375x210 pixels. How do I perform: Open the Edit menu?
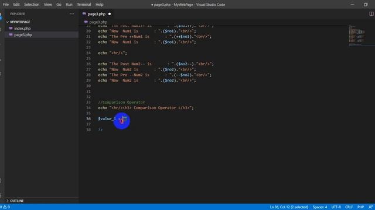[x=16, y=5]
